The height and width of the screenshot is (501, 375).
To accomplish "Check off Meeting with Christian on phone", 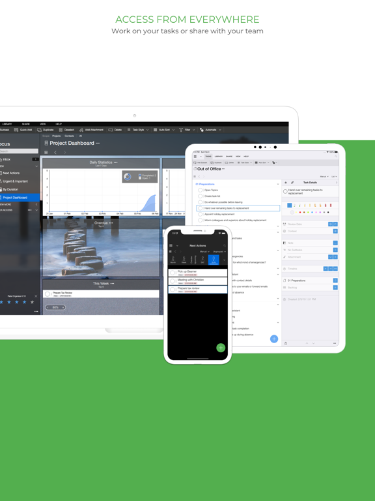I will tap(173, 281).
